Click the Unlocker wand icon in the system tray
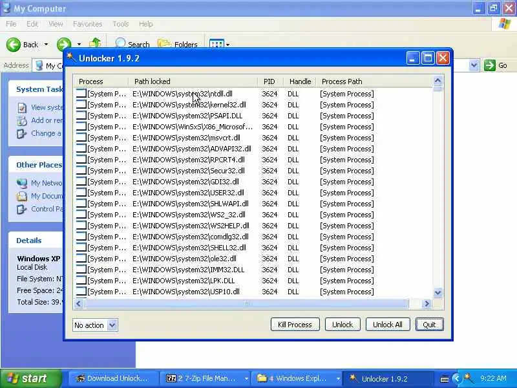This screenshot has width=517, height=388. click(468, 378)
